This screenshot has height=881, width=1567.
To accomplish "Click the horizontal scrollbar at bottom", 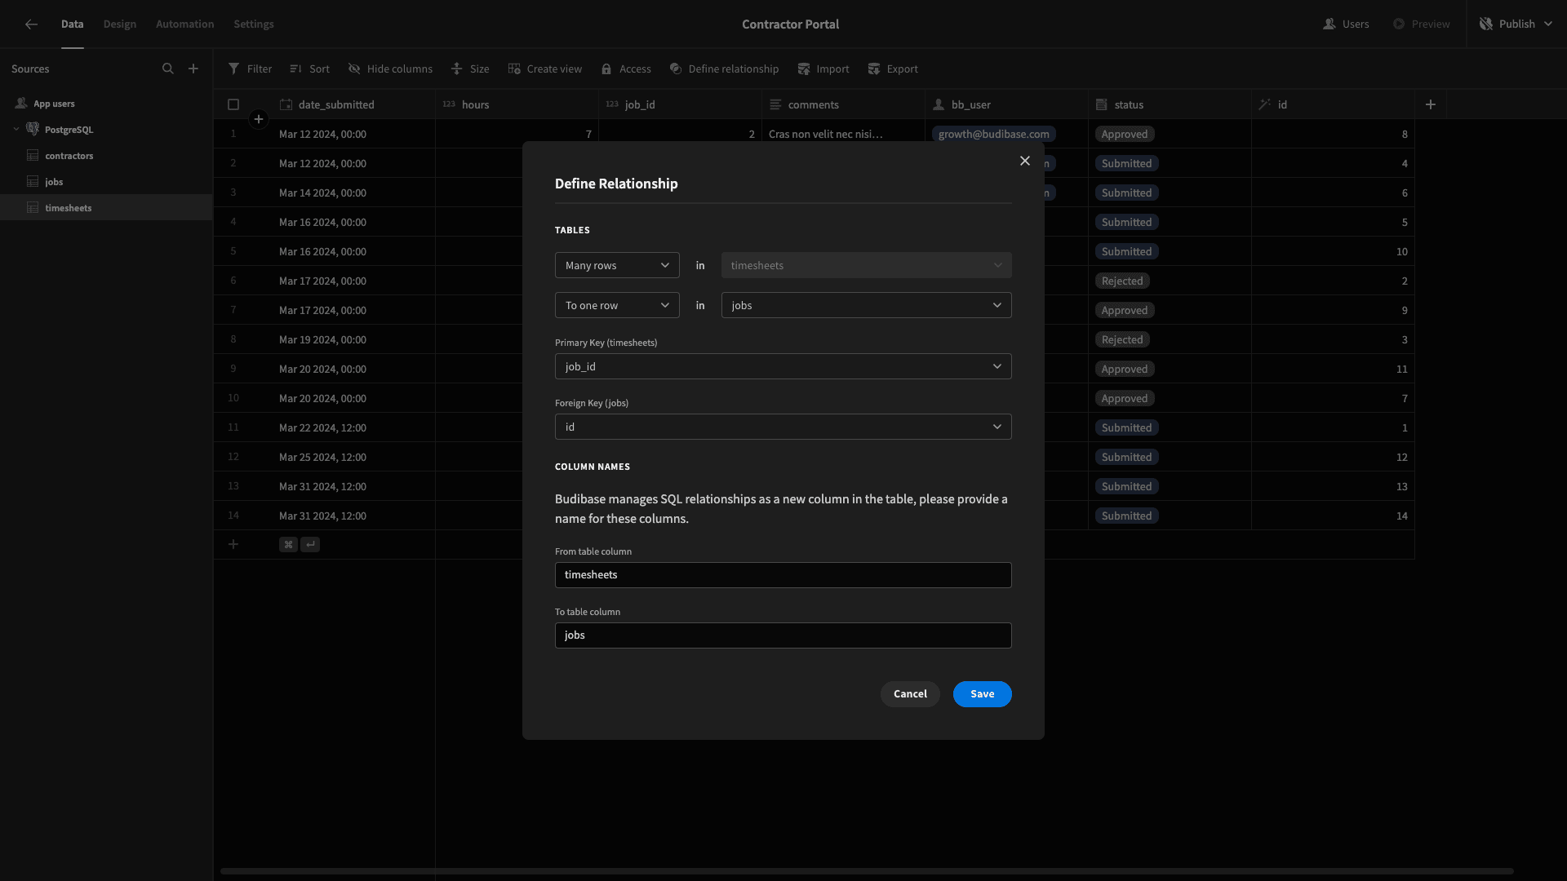I will click(x=867, y=871).
